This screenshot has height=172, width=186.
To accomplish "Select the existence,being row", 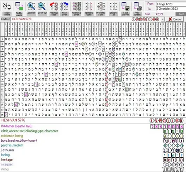I will pyautogui.click(x=93, y=136).
